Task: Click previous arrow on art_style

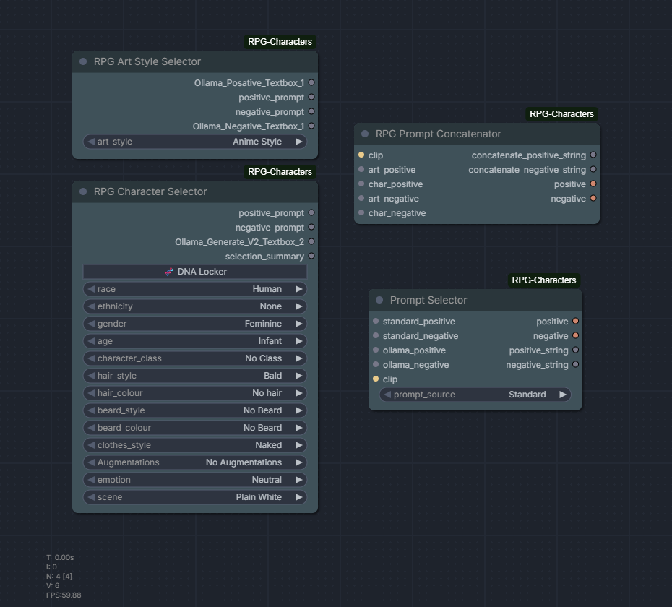Action: [91, 142]
